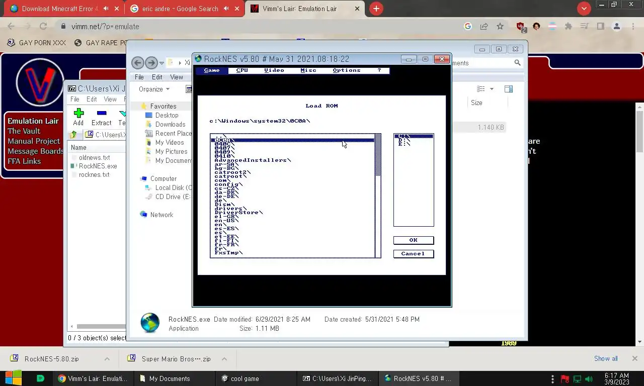644x386 pixels.
Task: Open the File menu in 7-Zip
Action: pyautogui.click(x=74, y=100)
